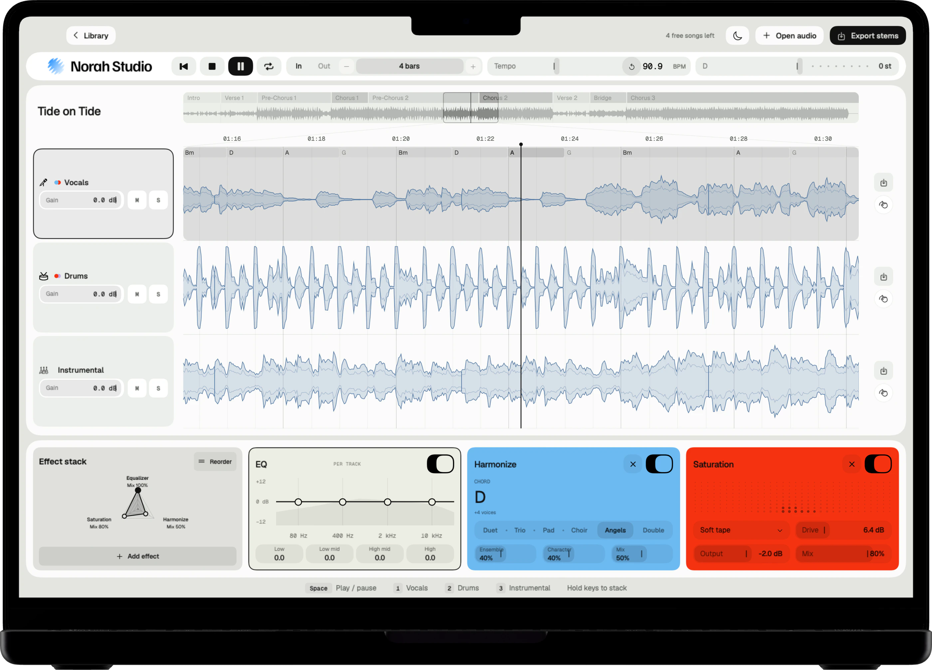Open the Soft tape saturation dropdown
Viewport: 932px width, 670px height.
(x=741, y=530)
